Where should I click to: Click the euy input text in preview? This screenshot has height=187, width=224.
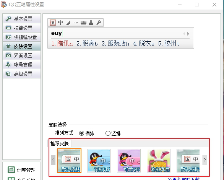57,33
